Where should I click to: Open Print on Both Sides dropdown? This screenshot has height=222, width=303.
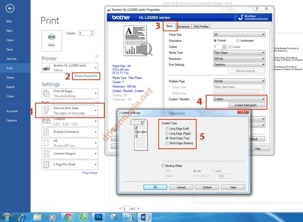70,111
